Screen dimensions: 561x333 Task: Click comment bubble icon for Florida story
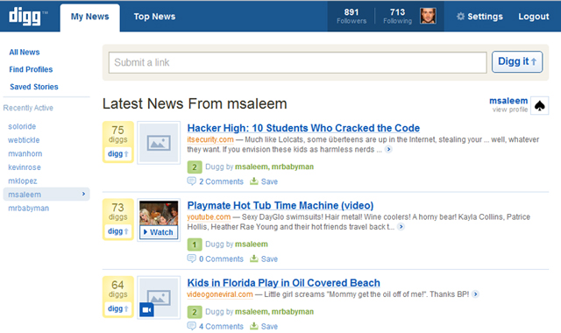tap(191, 326)
